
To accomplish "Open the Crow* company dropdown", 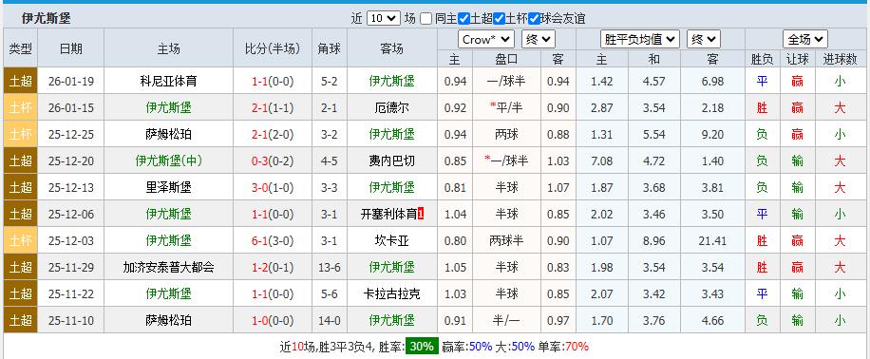I will (x=486, y=39).
